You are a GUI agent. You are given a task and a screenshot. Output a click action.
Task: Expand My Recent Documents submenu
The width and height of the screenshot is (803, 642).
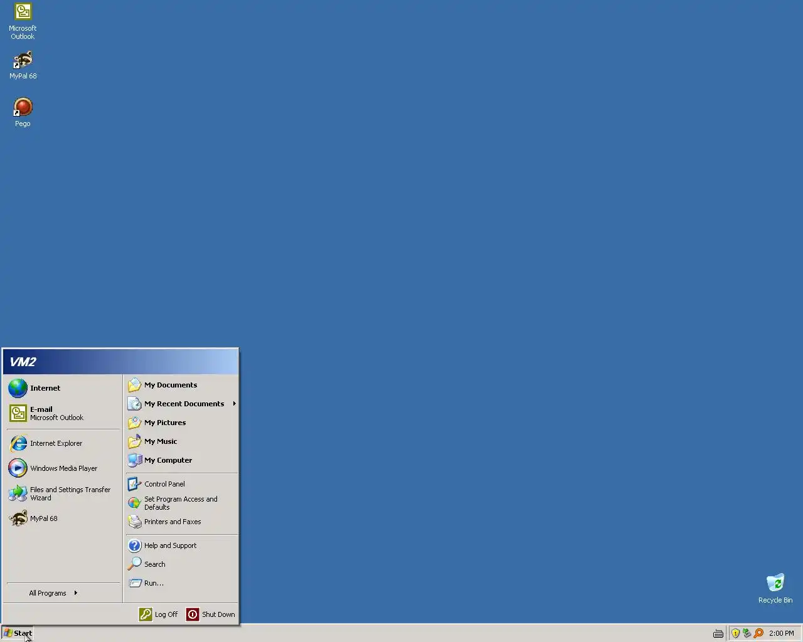(181, 404)
